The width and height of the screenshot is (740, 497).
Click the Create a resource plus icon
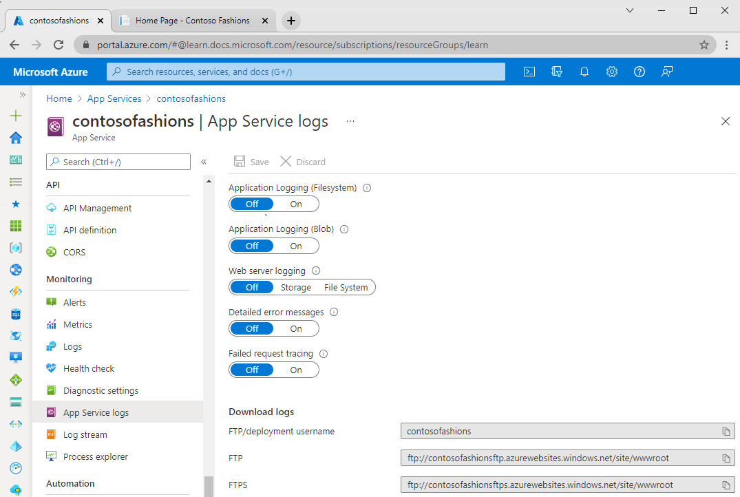16,116
